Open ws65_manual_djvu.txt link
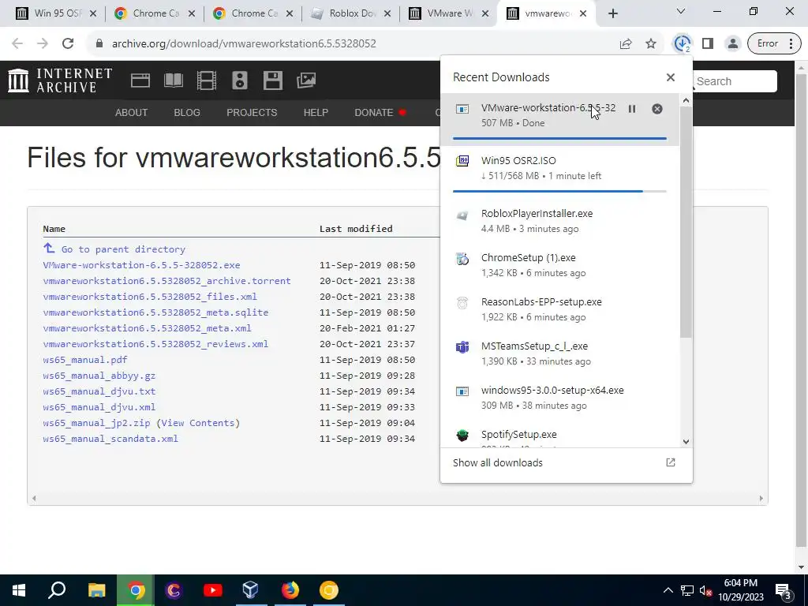This screenshot has width=808, height=606. [x=99, y=391]
